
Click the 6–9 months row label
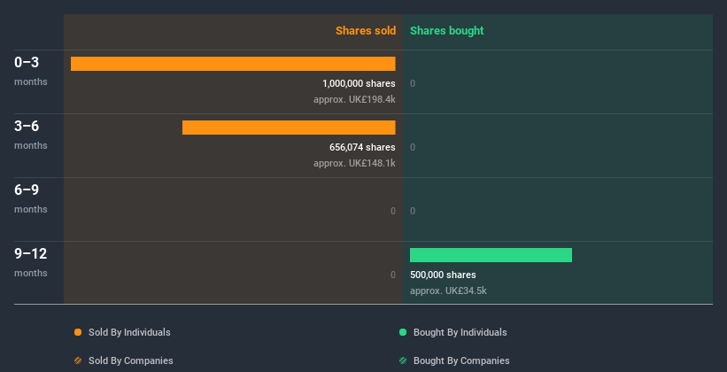point(31,198)
